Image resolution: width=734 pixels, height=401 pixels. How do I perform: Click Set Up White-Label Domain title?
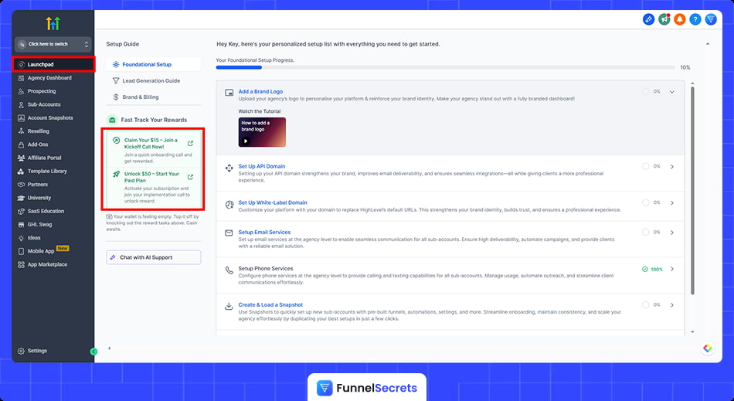(x=273, y=202)
